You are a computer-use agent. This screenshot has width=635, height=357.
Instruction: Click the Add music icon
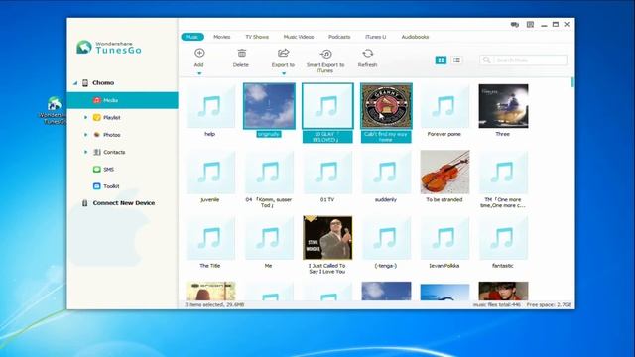(199, 53)
